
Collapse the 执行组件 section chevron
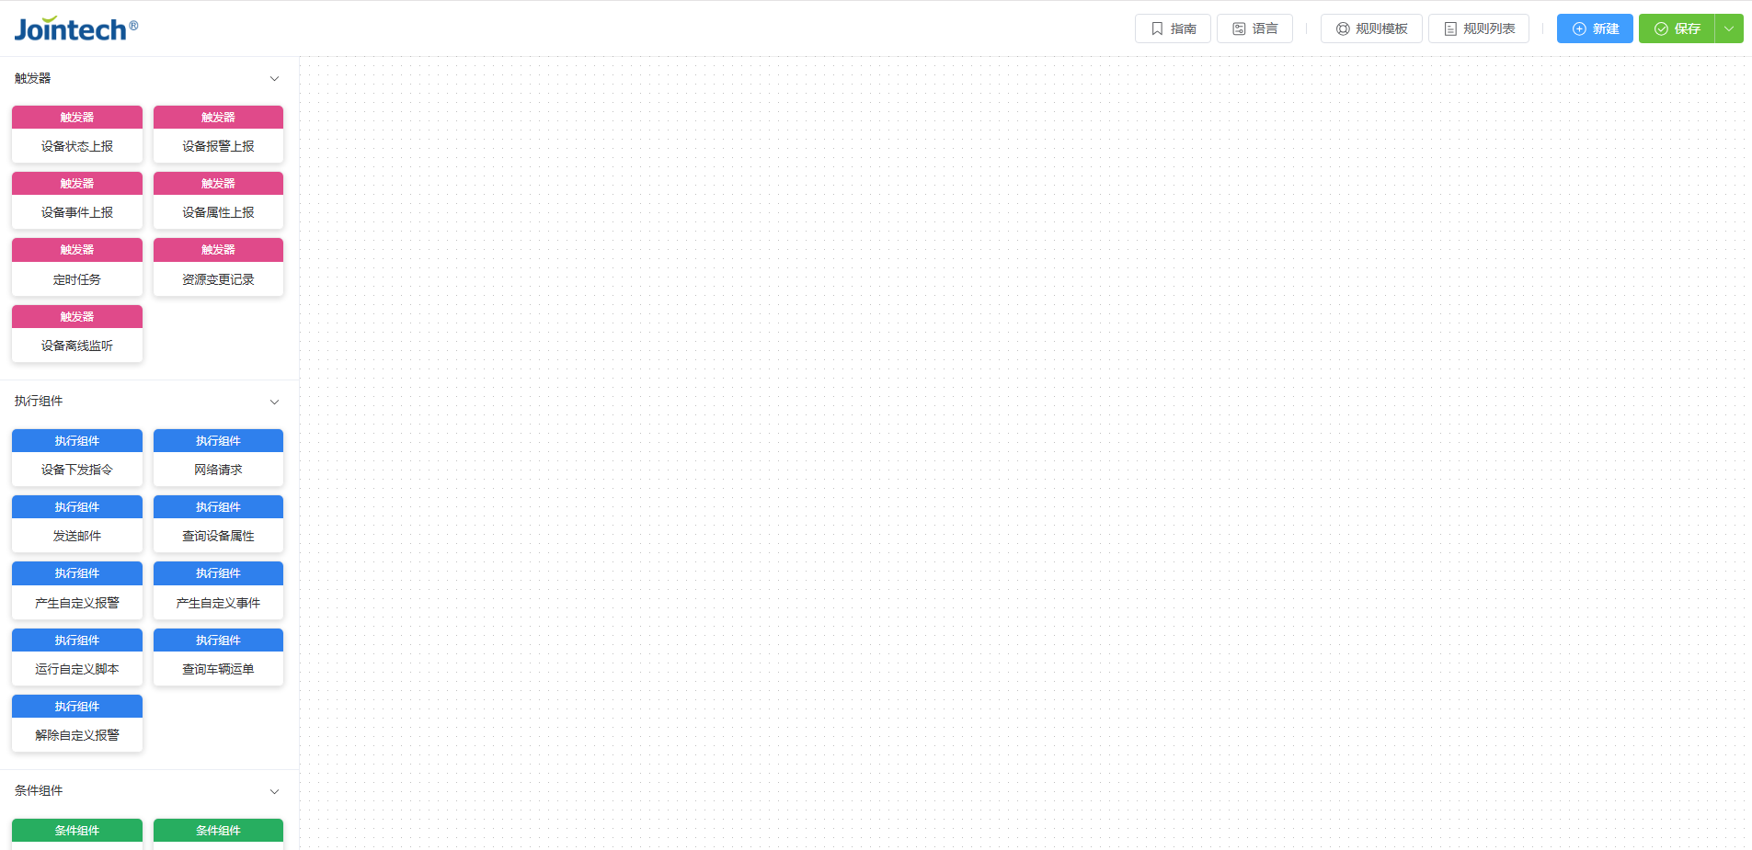(x=274, y=402)
